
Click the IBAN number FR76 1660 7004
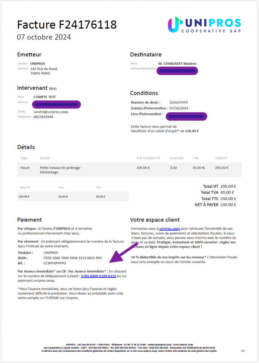73,258
